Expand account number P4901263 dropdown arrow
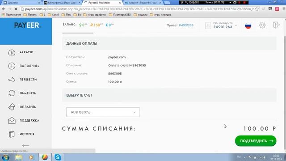This screenshot has width=286, height=161. click(236, 25)
